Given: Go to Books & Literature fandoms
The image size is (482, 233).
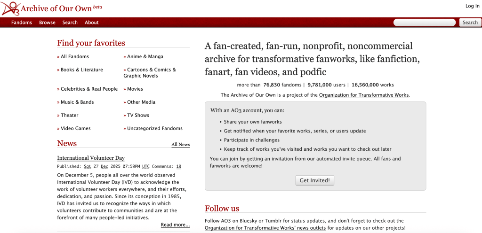Looking at the screenshot, I should pyautogui.click(x=81, y=70).
